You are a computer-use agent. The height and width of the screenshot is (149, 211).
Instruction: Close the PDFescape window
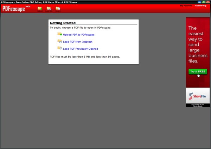(208, 2)
